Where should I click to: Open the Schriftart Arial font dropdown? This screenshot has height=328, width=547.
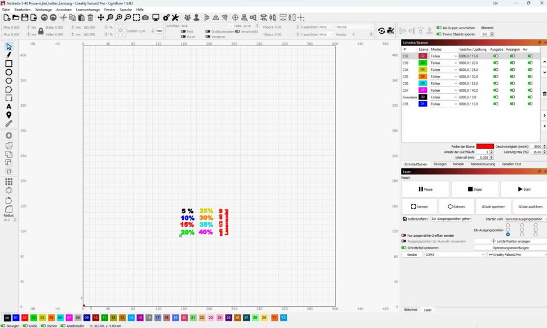point(206,26)
